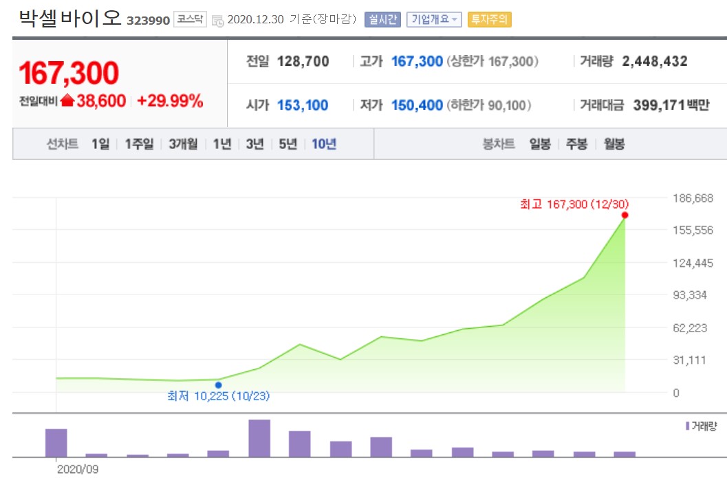Image resolution: width=727 pixels, height=486 pixels.
Task: Open the 월봉 monthly candle chart
Action: pos(614,144)
